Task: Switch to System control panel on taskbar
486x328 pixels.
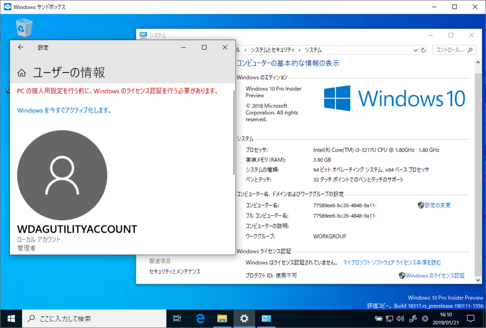Action: (266, 319)
